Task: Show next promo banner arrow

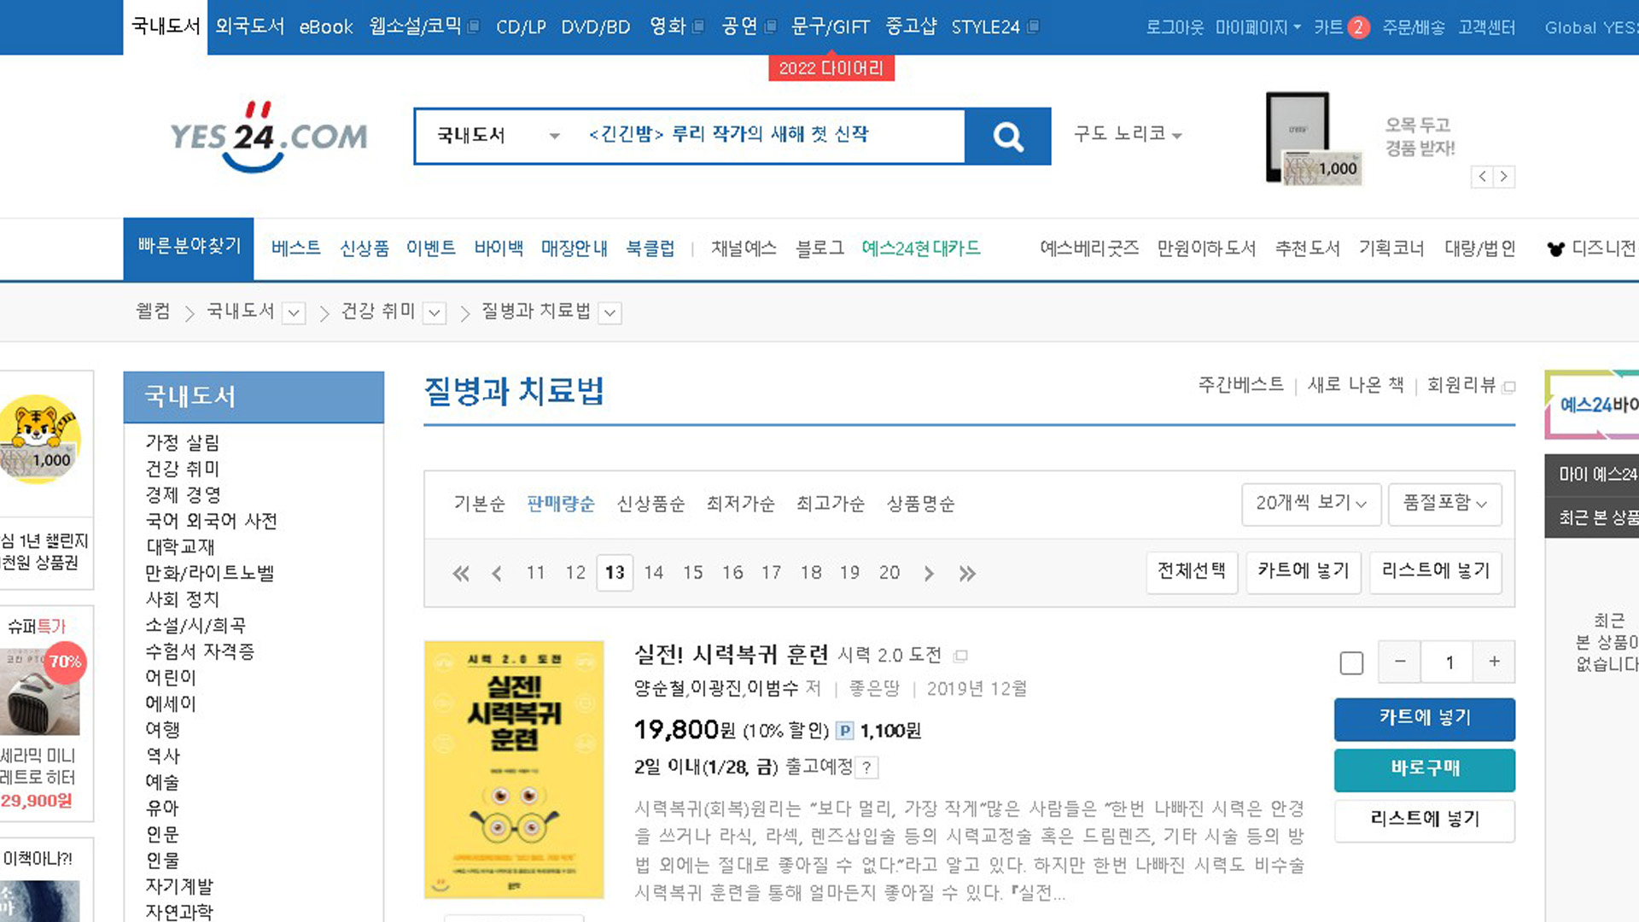Action: [1504, 177]
